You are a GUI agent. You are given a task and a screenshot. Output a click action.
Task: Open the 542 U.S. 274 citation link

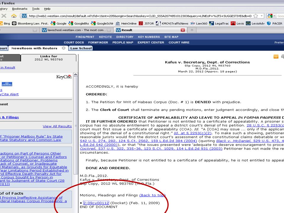(138, 141)
